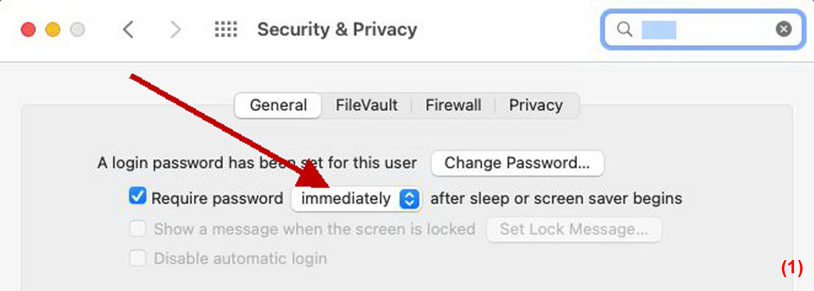Click the blue stepper arrows beside immediately
Screen dimensions: 814x291
point(409,199)
